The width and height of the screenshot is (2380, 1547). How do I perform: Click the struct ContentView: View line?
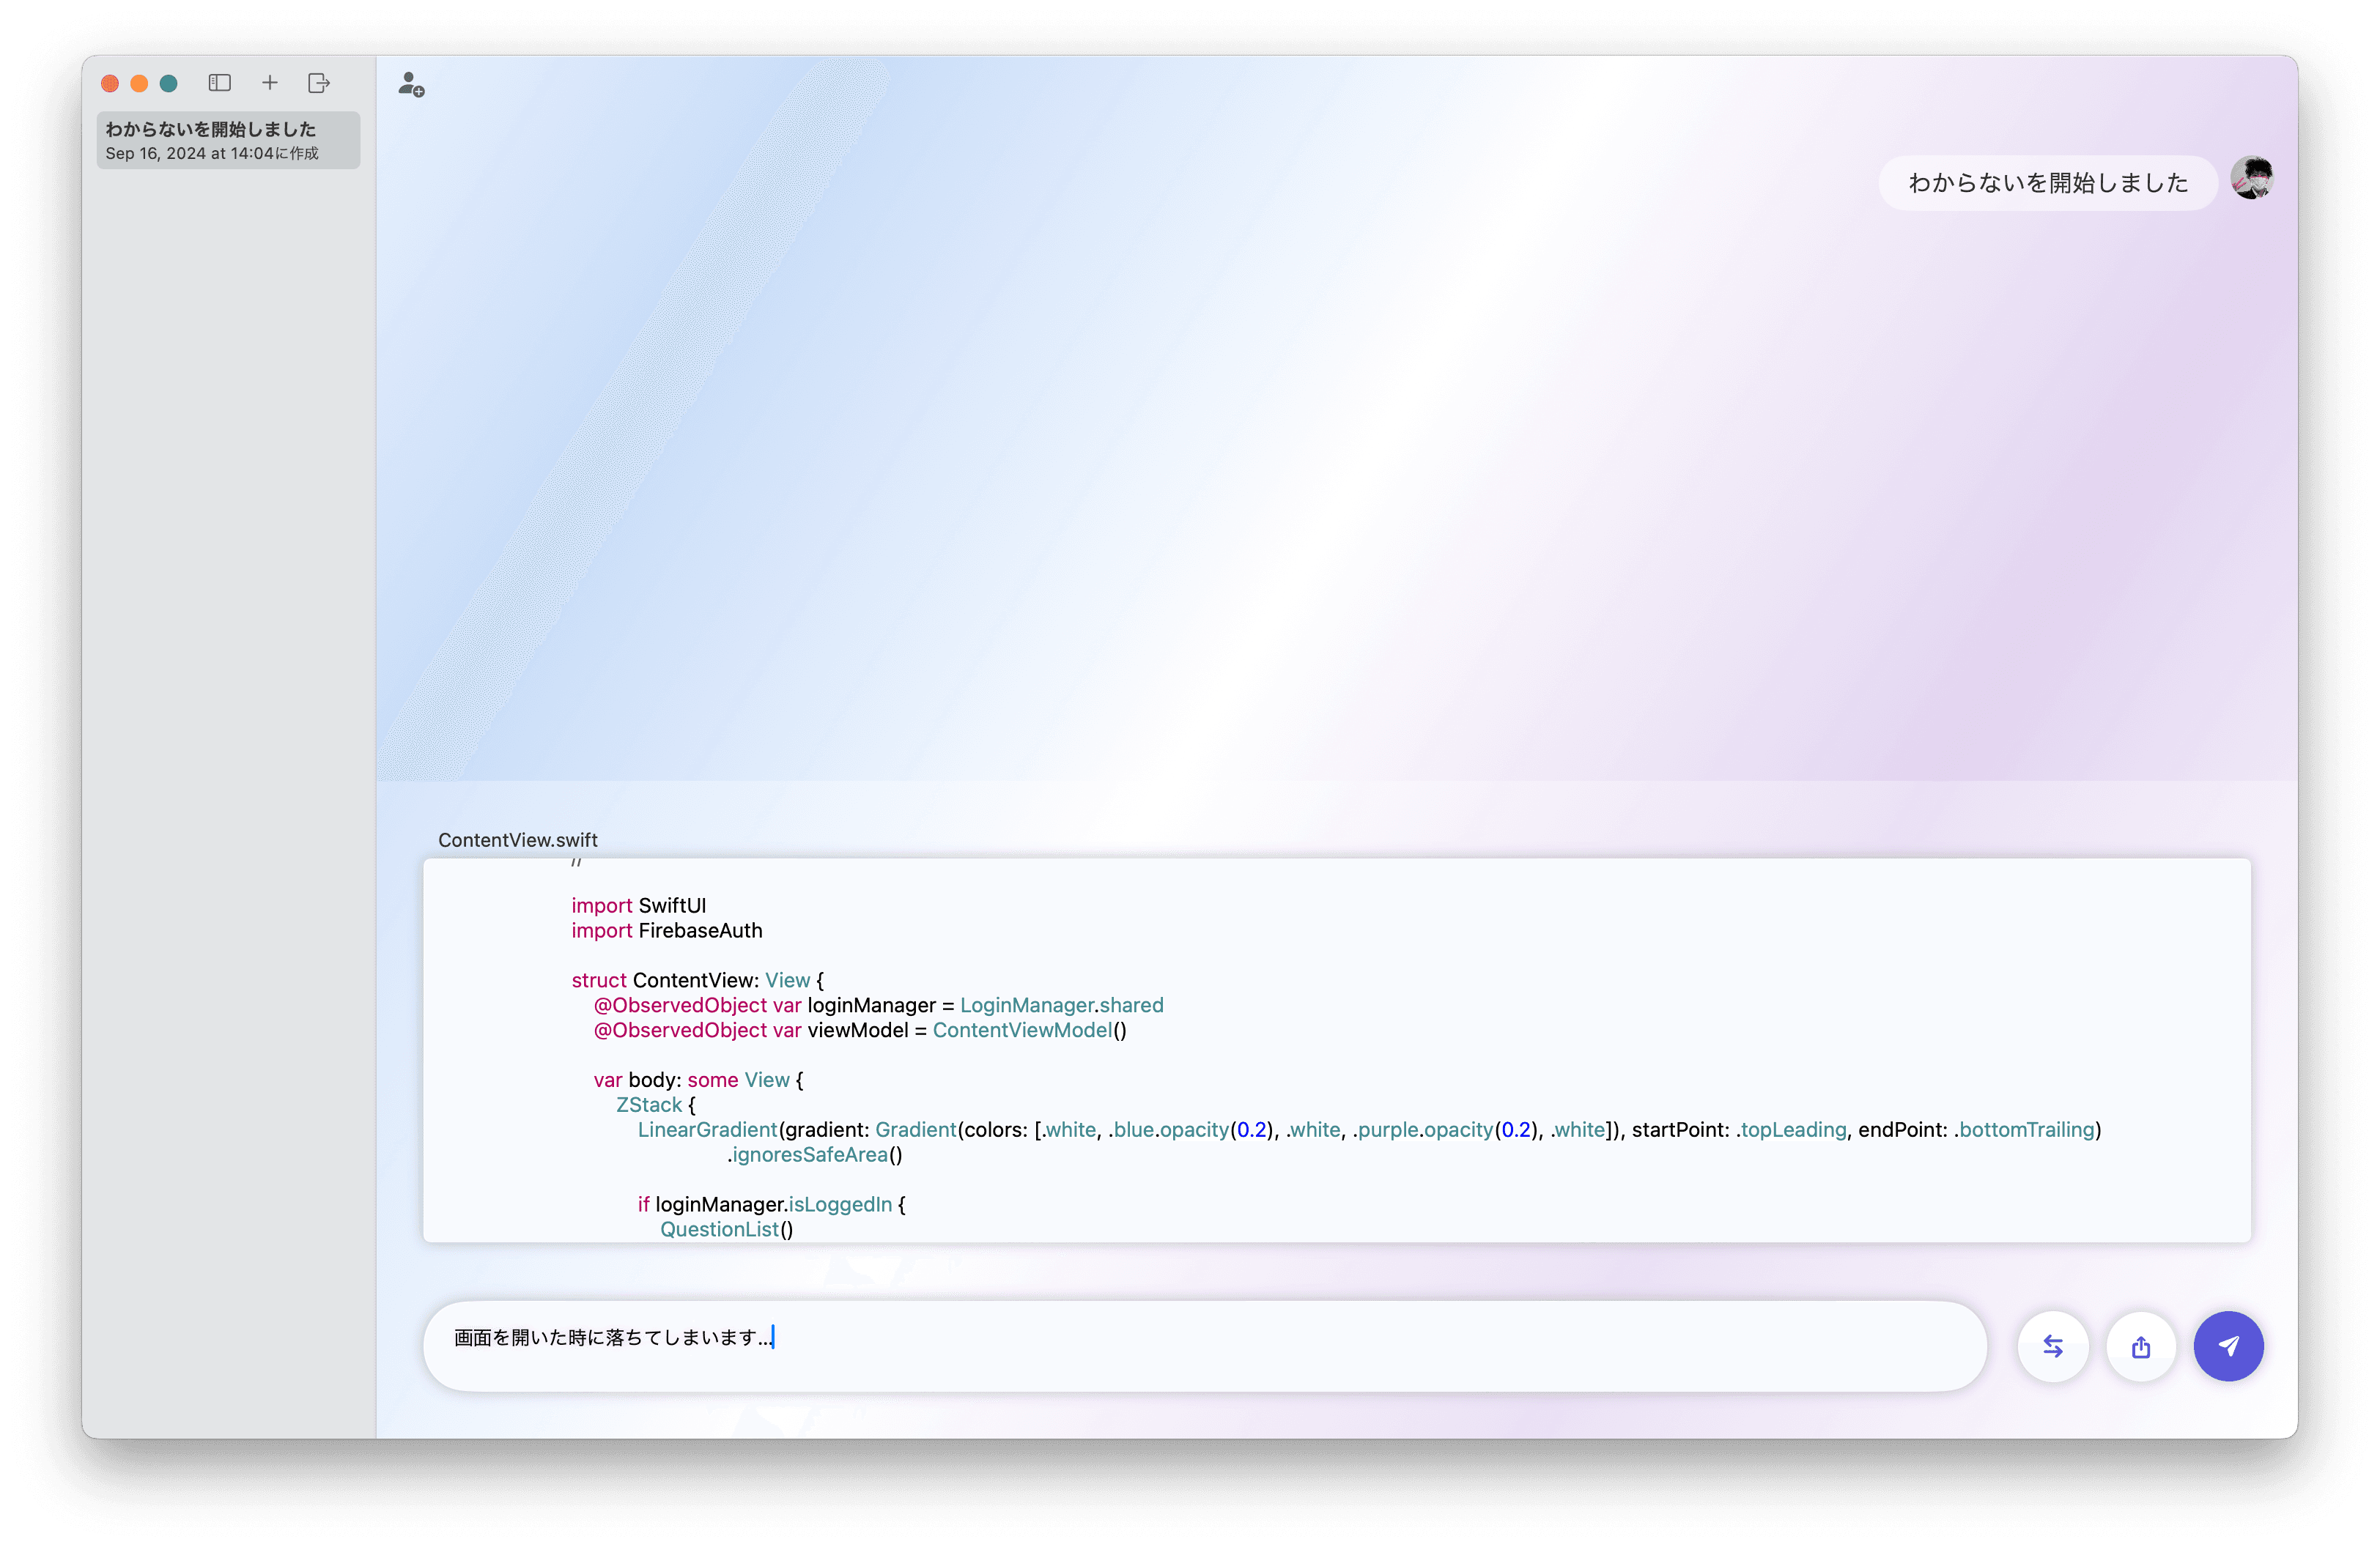point(698,980)
